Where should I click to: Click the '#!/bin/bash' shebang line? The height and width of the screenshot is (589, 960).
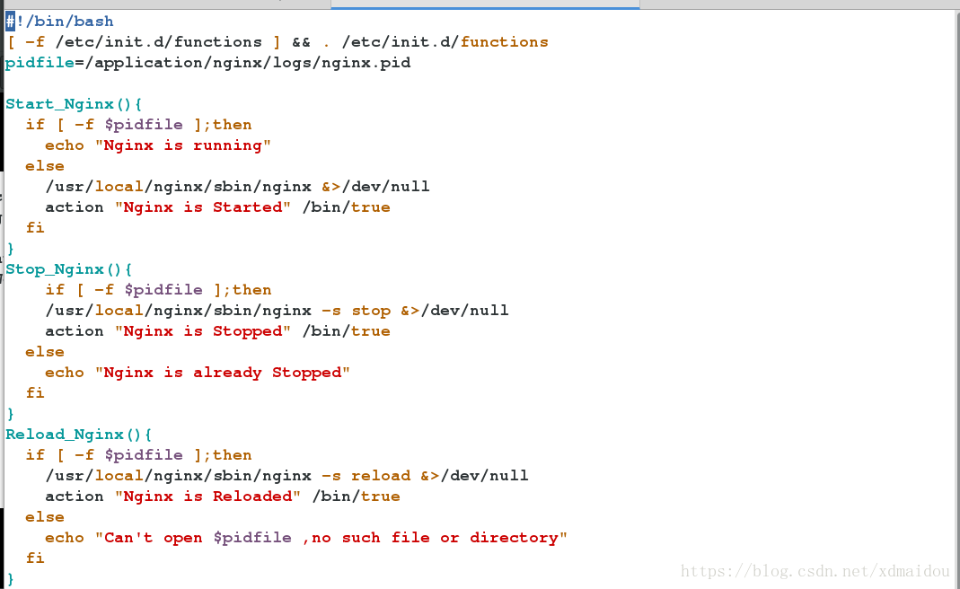(59, 22)
